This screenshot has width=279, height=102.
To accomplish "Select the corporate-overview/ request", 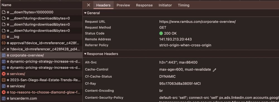I will click(41, 55).
